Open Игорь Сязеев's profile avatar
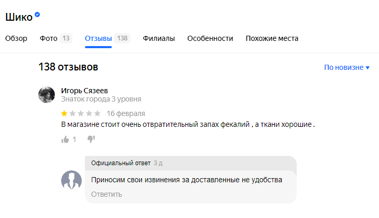Image resolution: width=379 pixels, height=218 pixels. pos(47,95)
